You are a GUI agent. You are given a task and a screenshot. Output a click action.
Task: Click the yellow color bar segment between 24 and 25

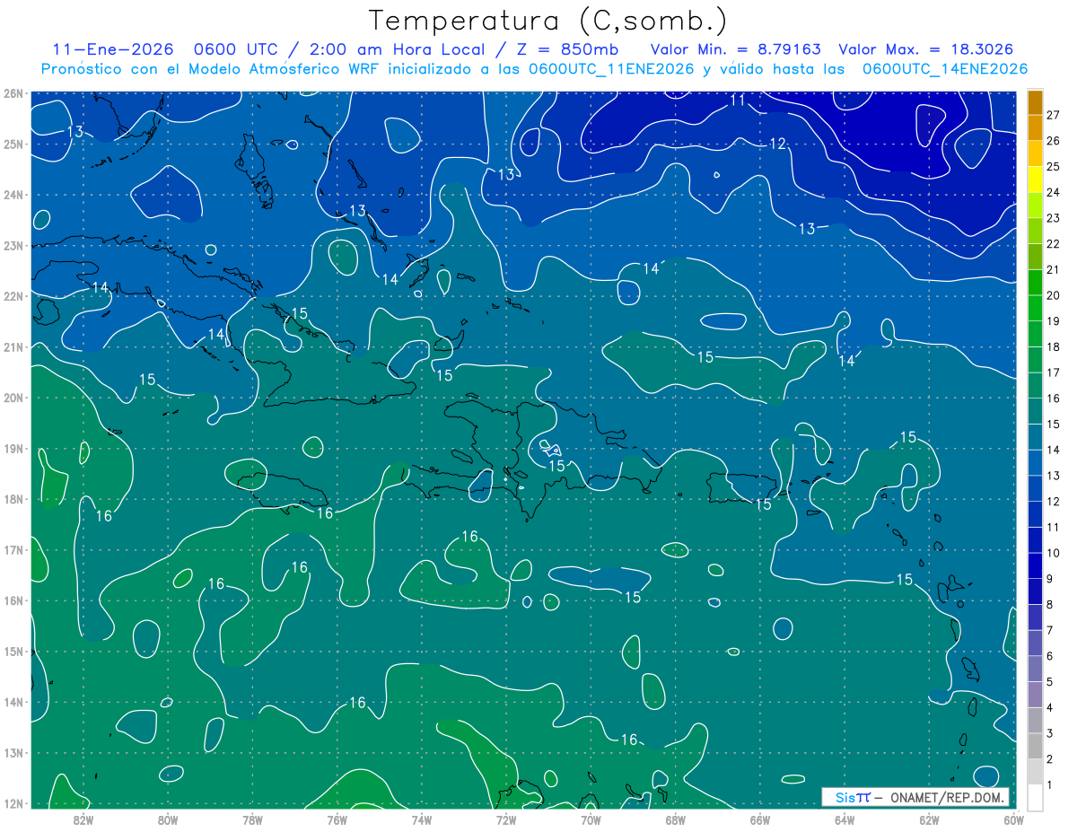1035,179
